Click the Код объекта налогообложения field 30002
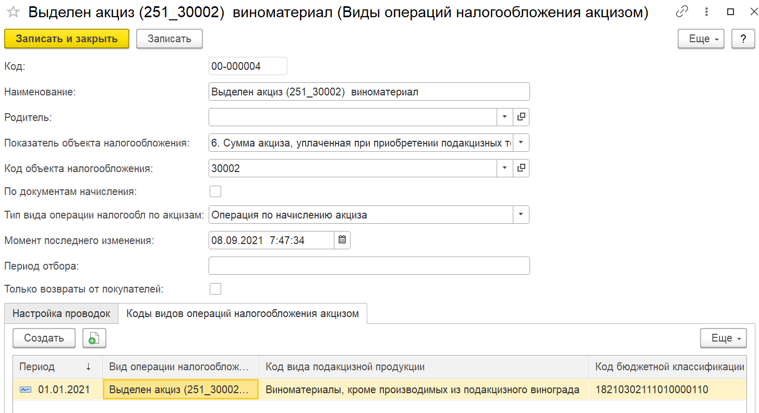Screen dimensions: 759x413 tap(353, 168)
